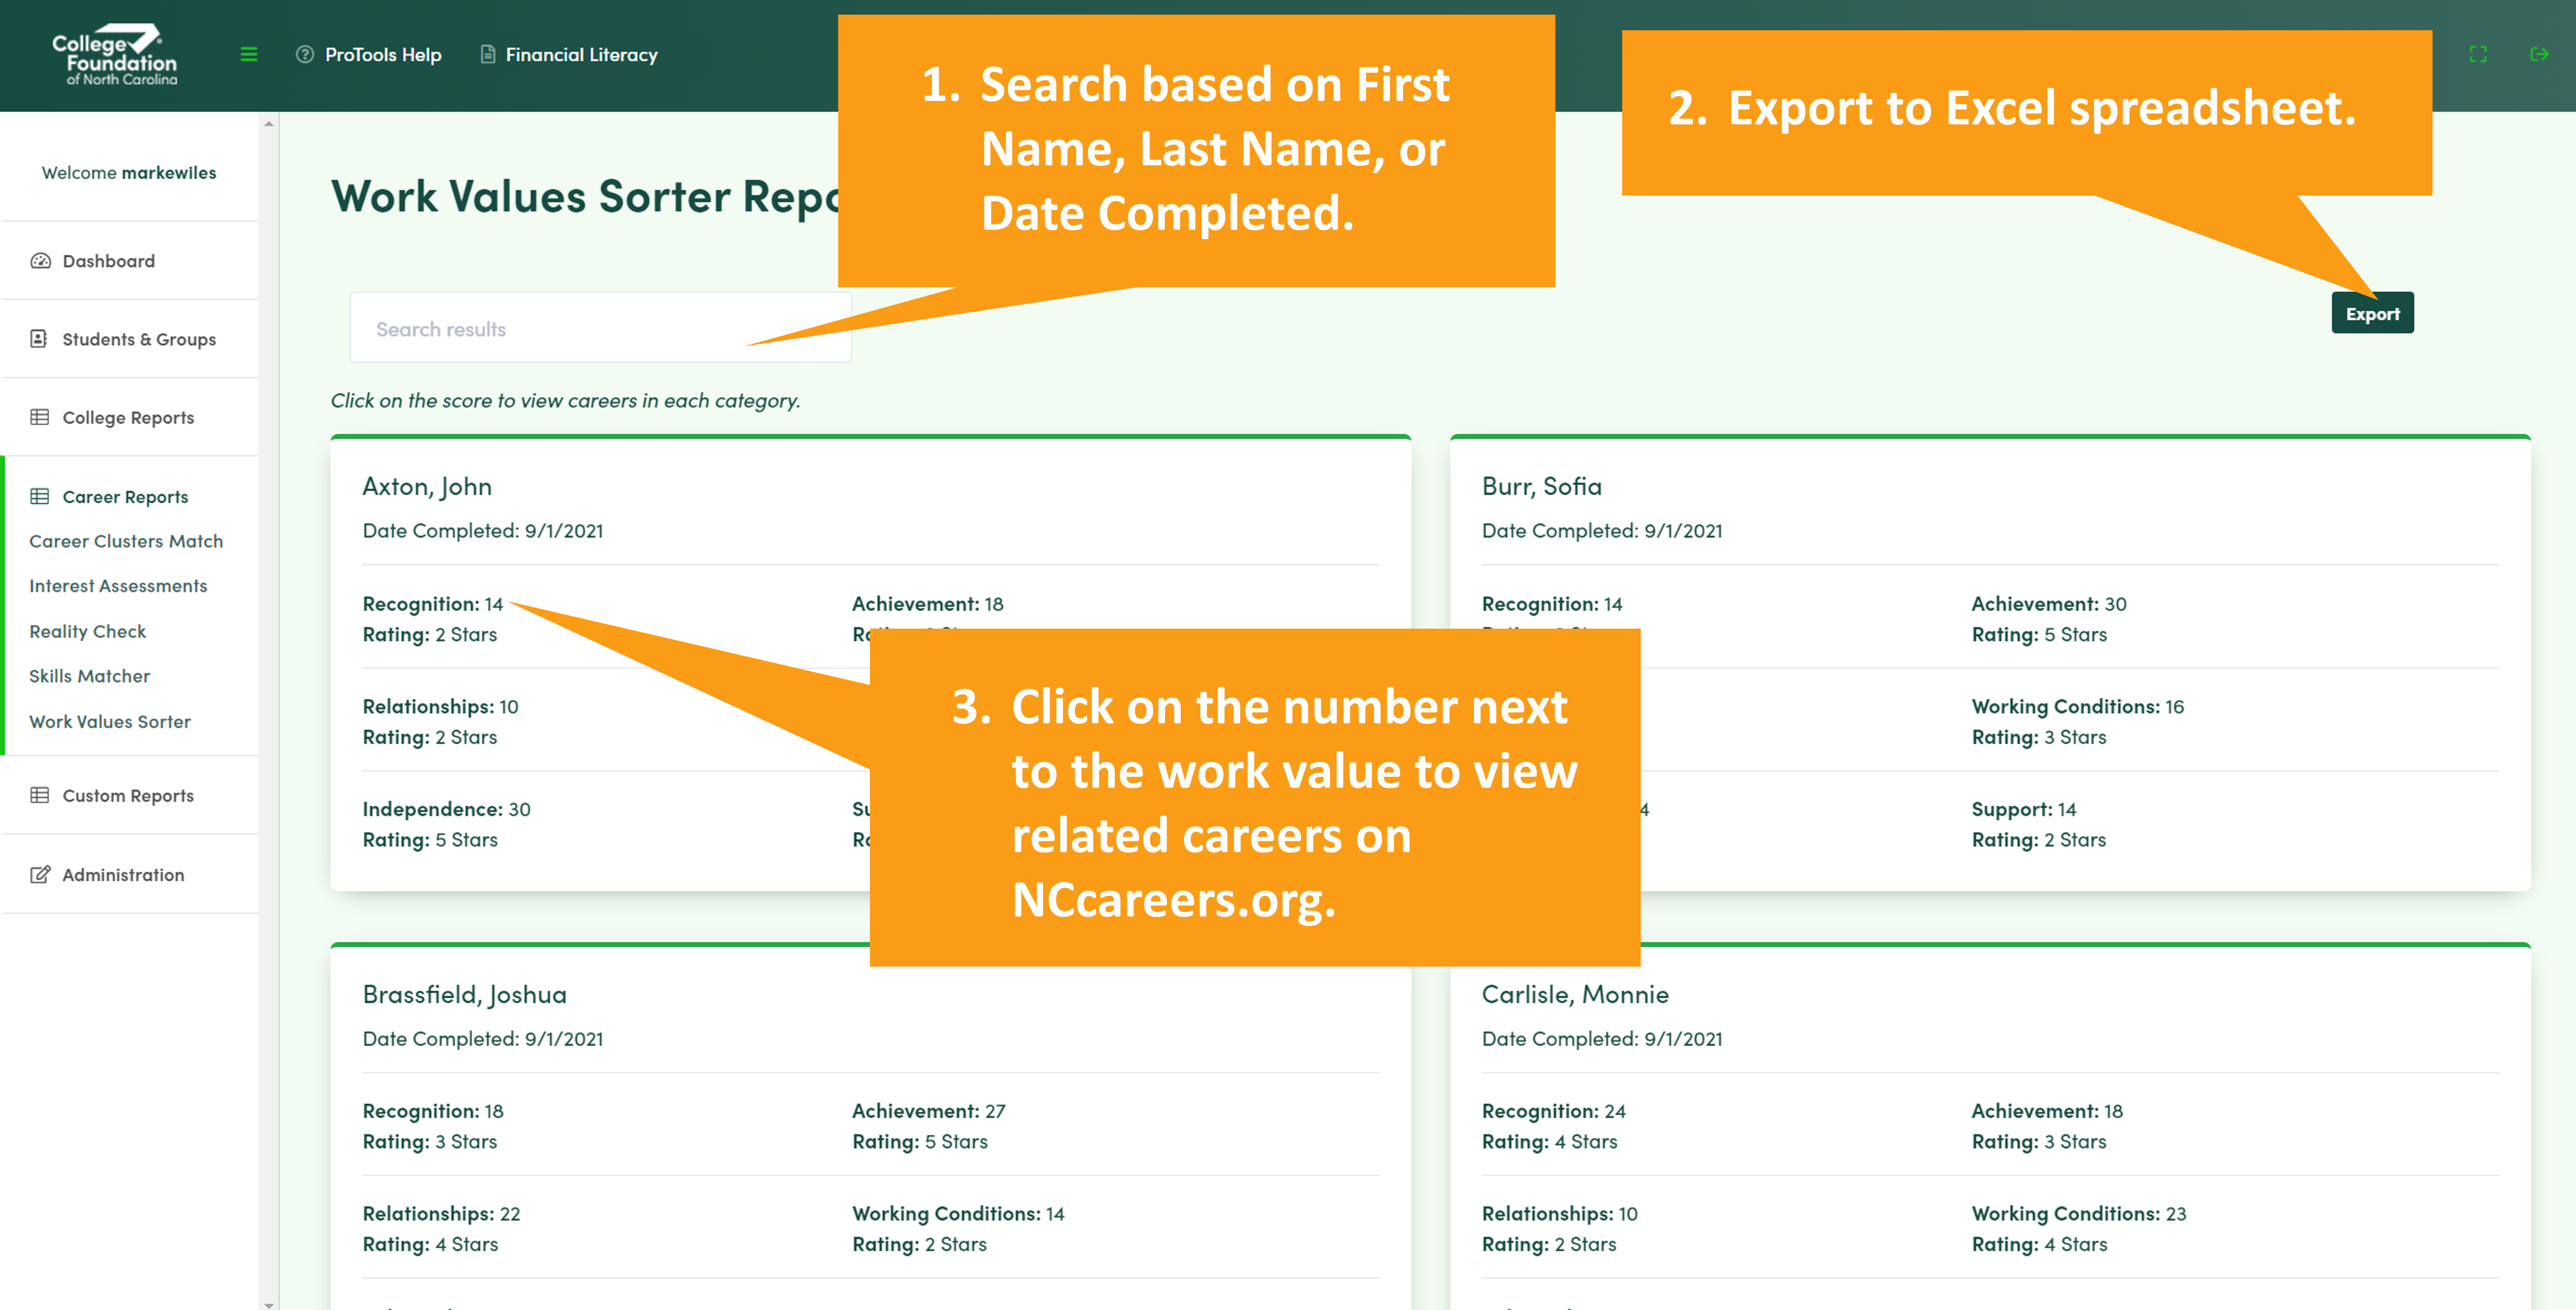The width and height of the screenshot is (2576, 1310).
Task: Click the name Carlisle, Monnie
Action: (1575, 994)
